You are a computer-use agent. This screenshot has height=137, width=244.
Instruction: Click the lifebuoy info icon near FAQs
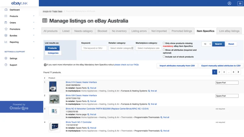point(45,65)
